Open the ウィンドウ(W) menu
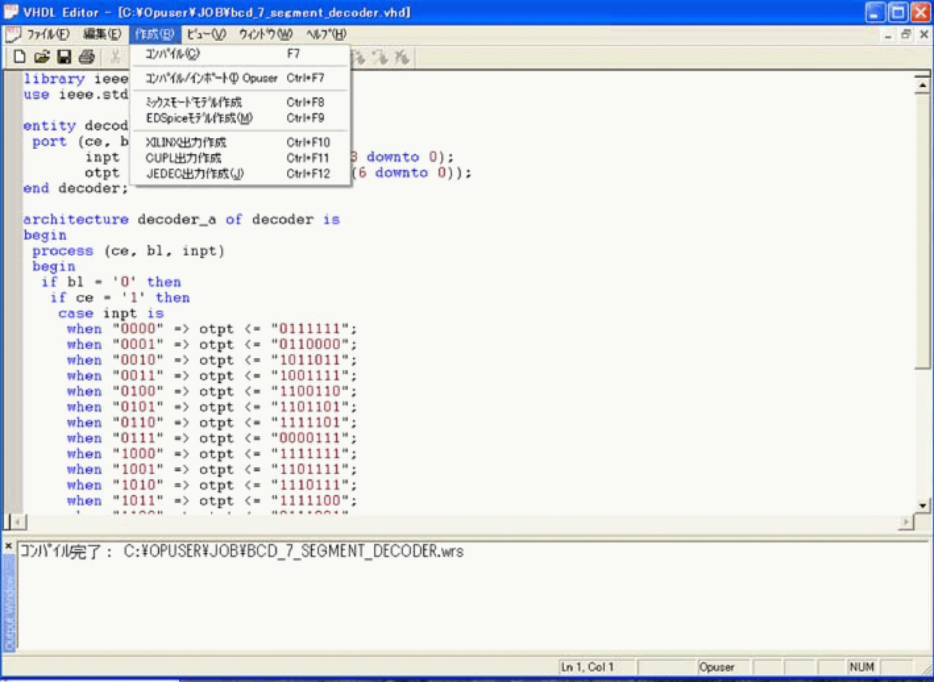The image size is (934, 682). 266,34
